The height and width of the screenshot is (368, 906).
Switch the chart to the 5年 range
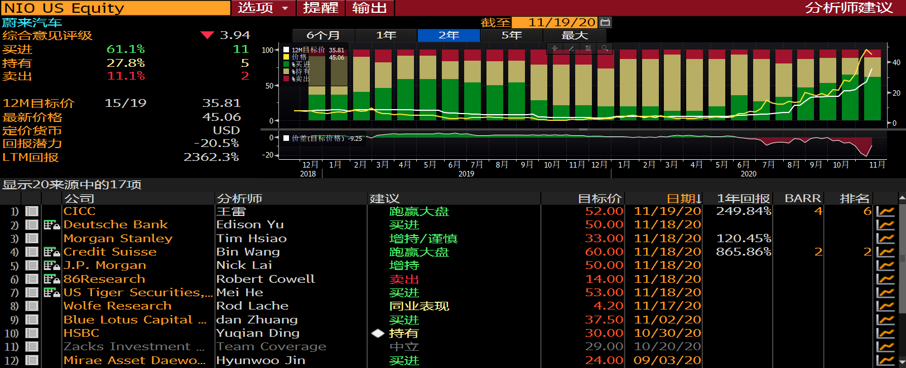coord(512,36)
